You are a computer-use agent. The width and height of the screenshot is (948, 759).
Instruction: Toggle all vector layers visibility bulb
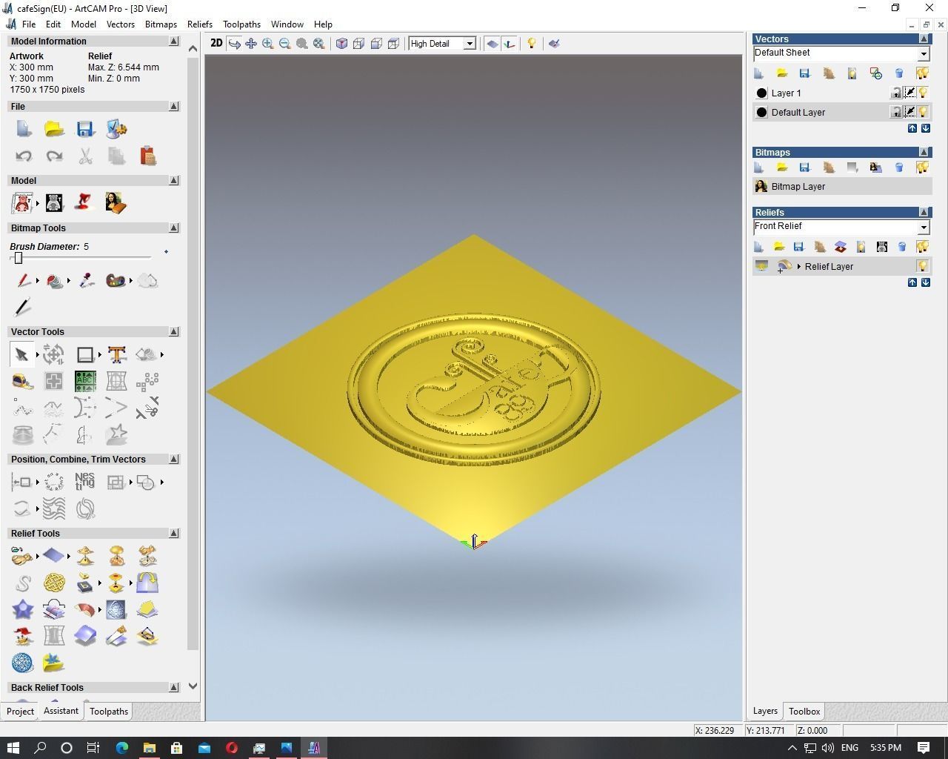coord(923,73)
